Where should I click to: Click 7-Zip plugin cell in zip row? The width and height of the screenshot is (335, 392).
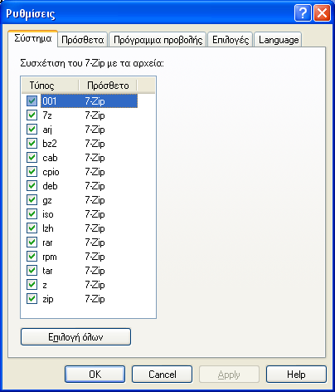tap(95, 299)
